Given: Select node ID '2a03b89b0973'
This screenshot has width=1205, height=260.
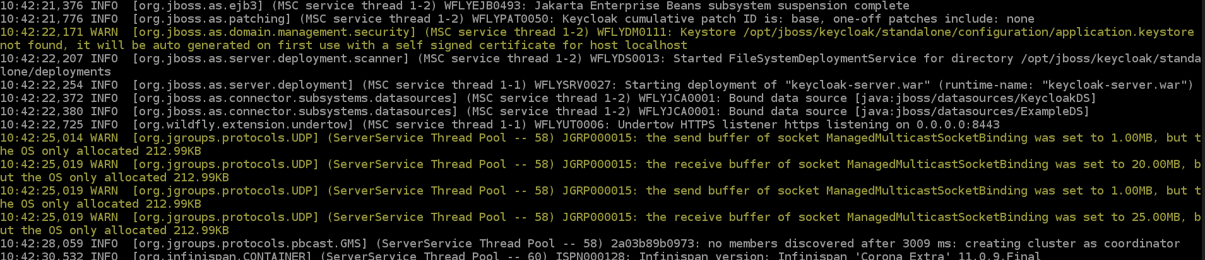Looking at the screenshot, I should point(653,244).
